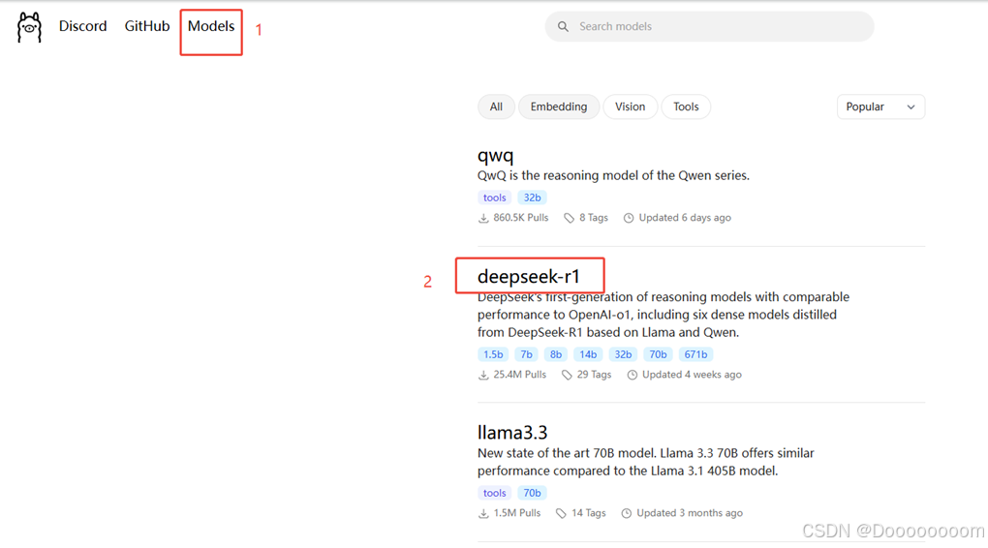Focus the Search models field

click(709, 26)
